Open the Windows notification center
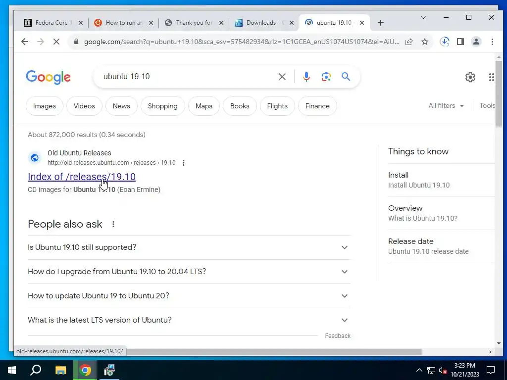This screenshot has width=507, height=380. (x=491, y=370)
